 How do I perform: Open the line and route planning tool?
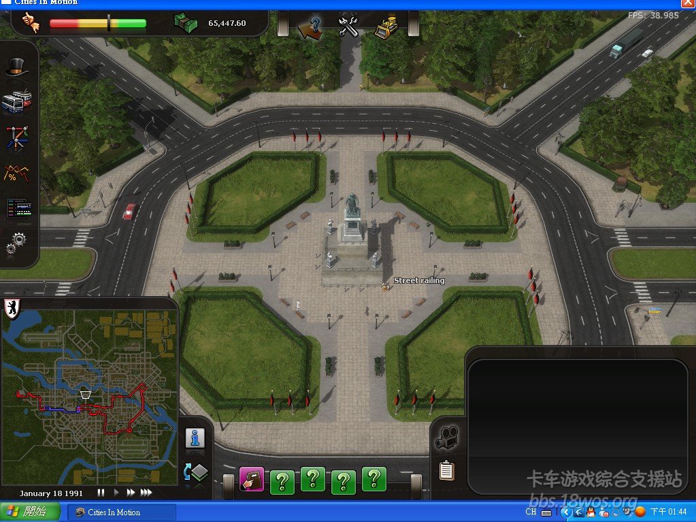click(x=17, y=137)
